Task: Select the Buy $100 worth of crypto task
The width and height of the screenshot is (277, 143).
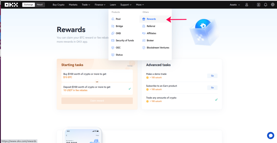Action: [x=97, y=76]
